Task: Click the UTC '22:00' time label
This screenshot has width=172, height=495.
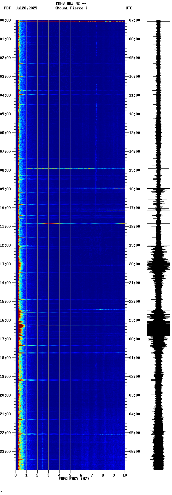Action: [135, 302]
